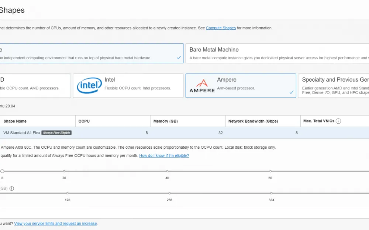
Task: Set memory slider to the 384 mark
Action: (x=271, y=193)
